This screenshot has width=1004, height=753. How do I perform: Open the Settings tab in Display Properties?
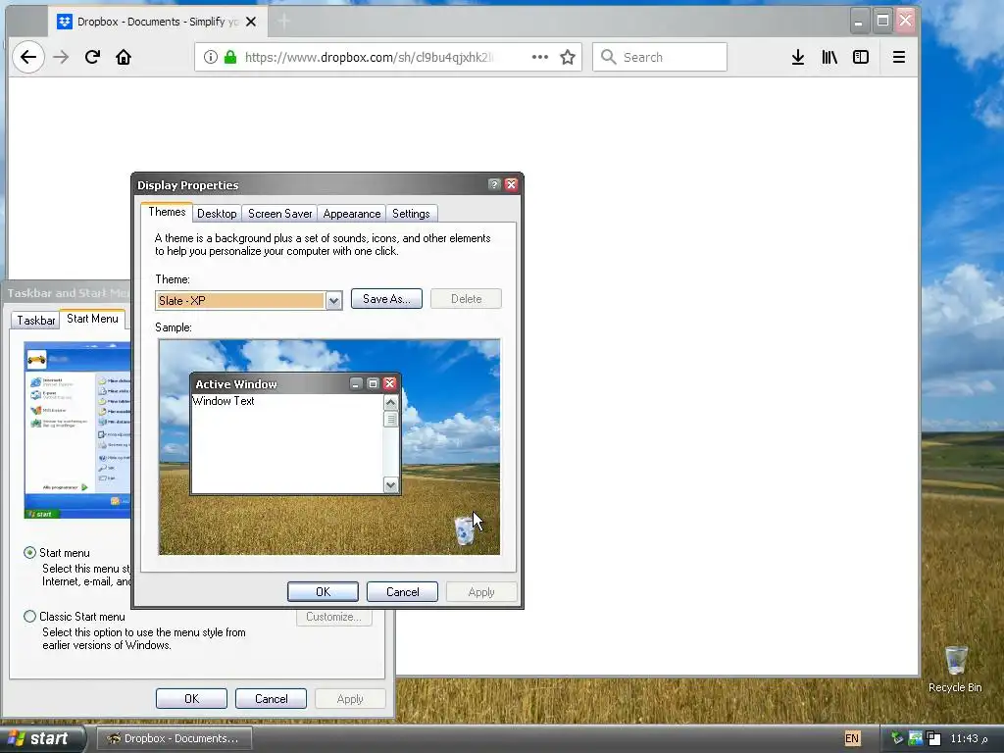(411, 213)
